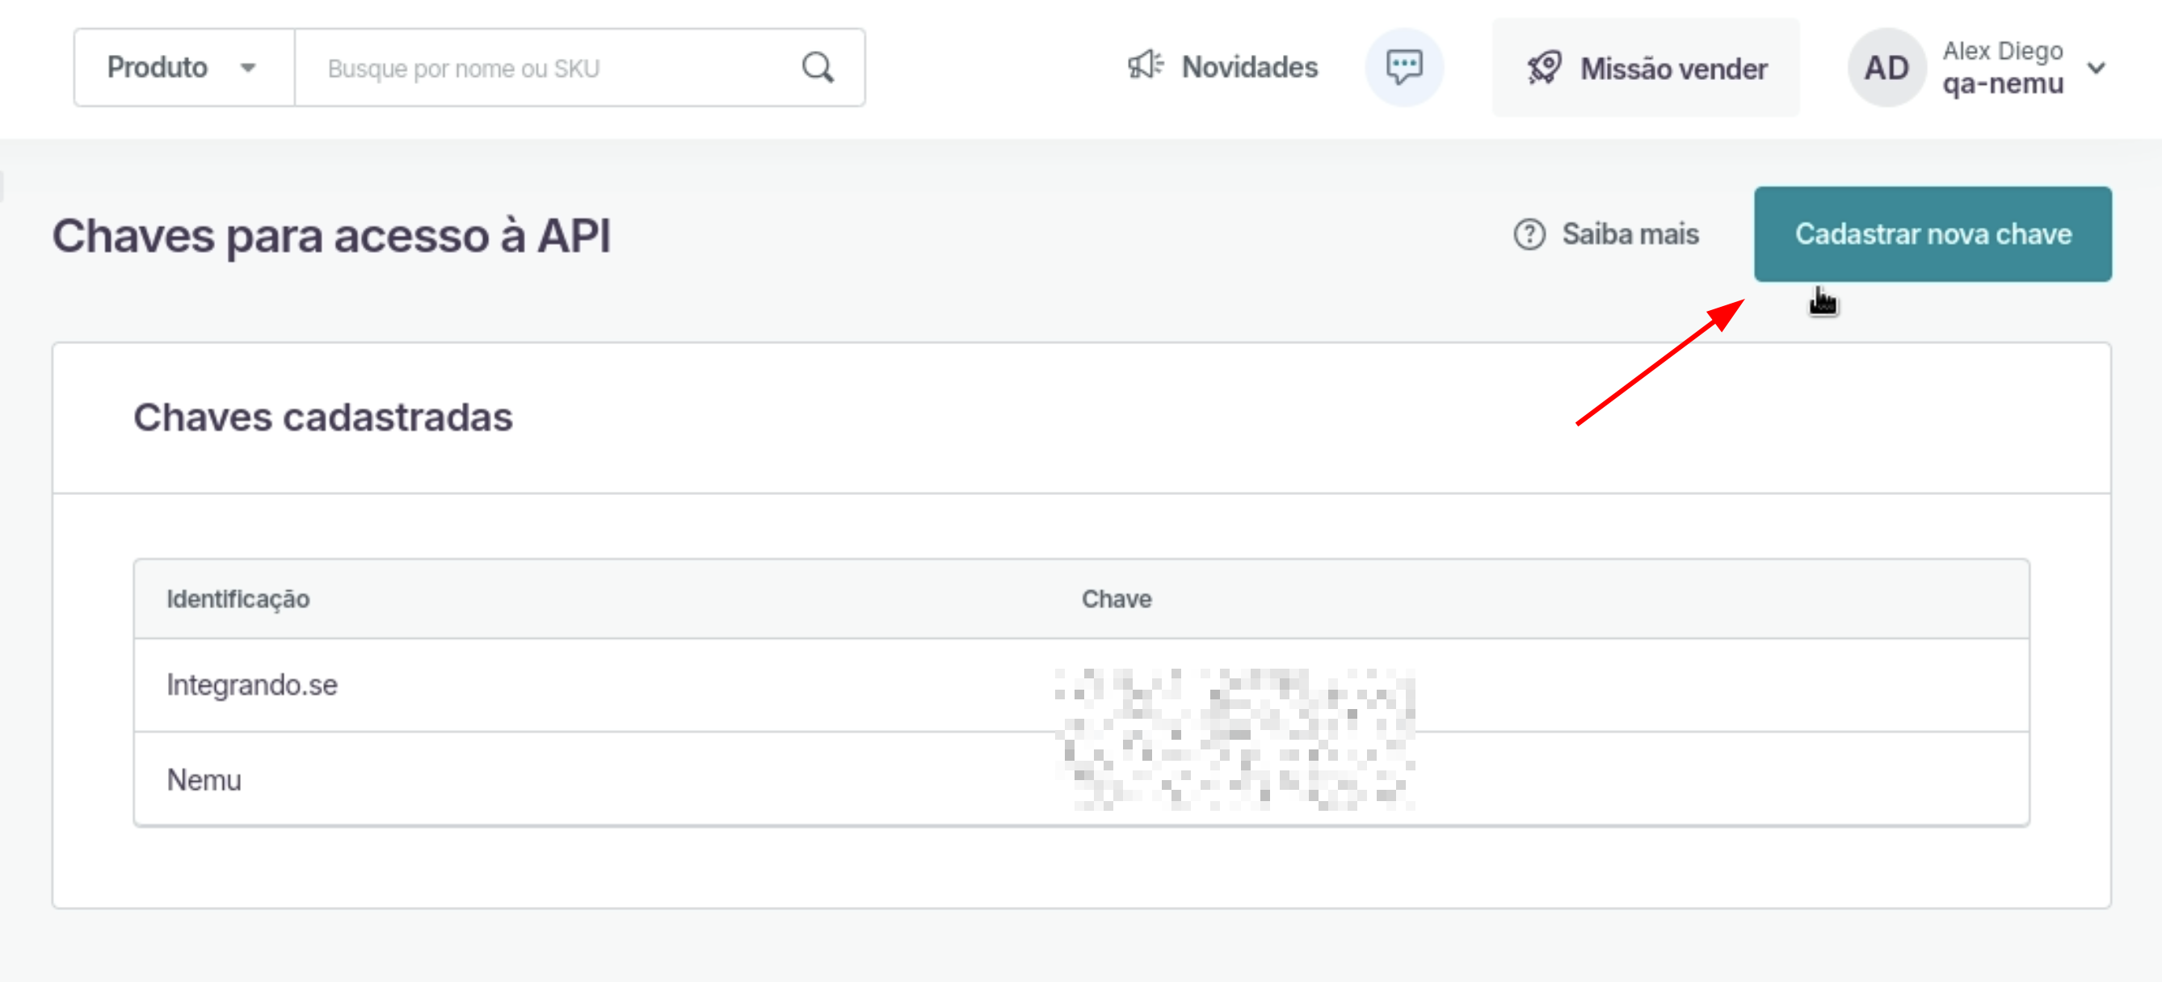Click the Missão vender rocket icon
The width and height of the screenshot is (2162, 982).
click(1544, 68)
